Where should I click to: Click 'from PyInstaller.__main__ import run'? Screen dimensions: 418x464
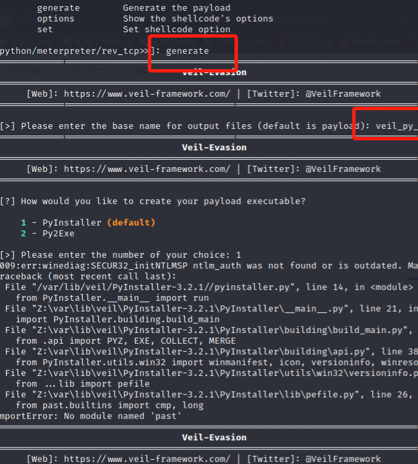click(x=112, y=297)
